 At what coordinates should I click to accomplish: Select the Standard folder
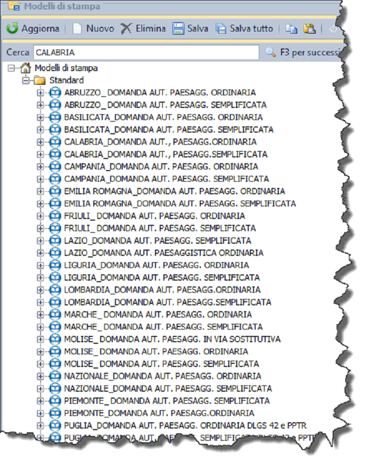pyautogui.click(x=66, y=81)
